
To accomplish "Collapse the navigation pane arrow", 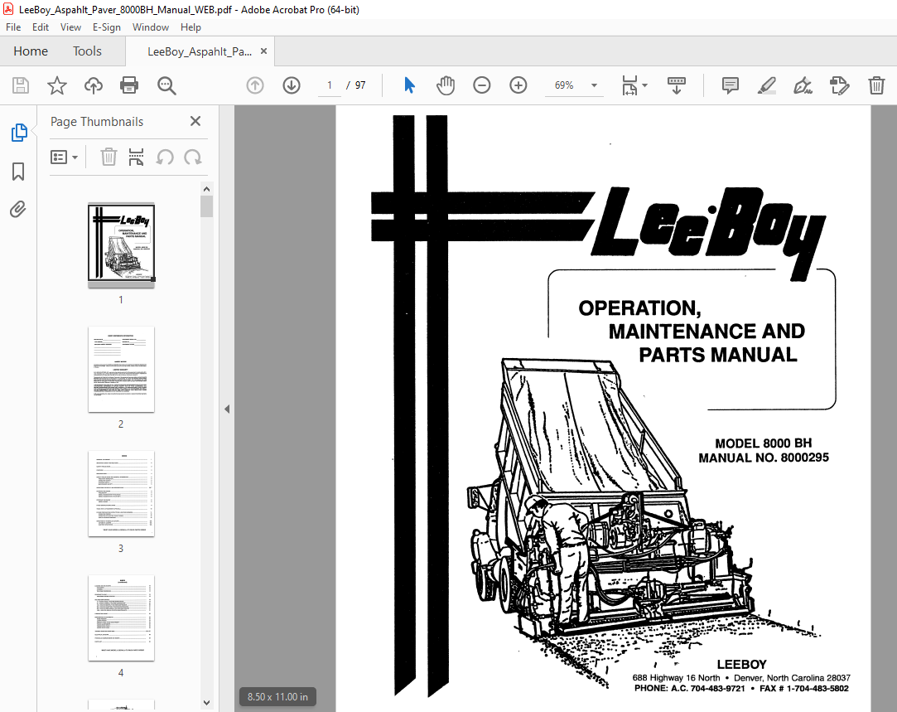I will coord(227,409).
